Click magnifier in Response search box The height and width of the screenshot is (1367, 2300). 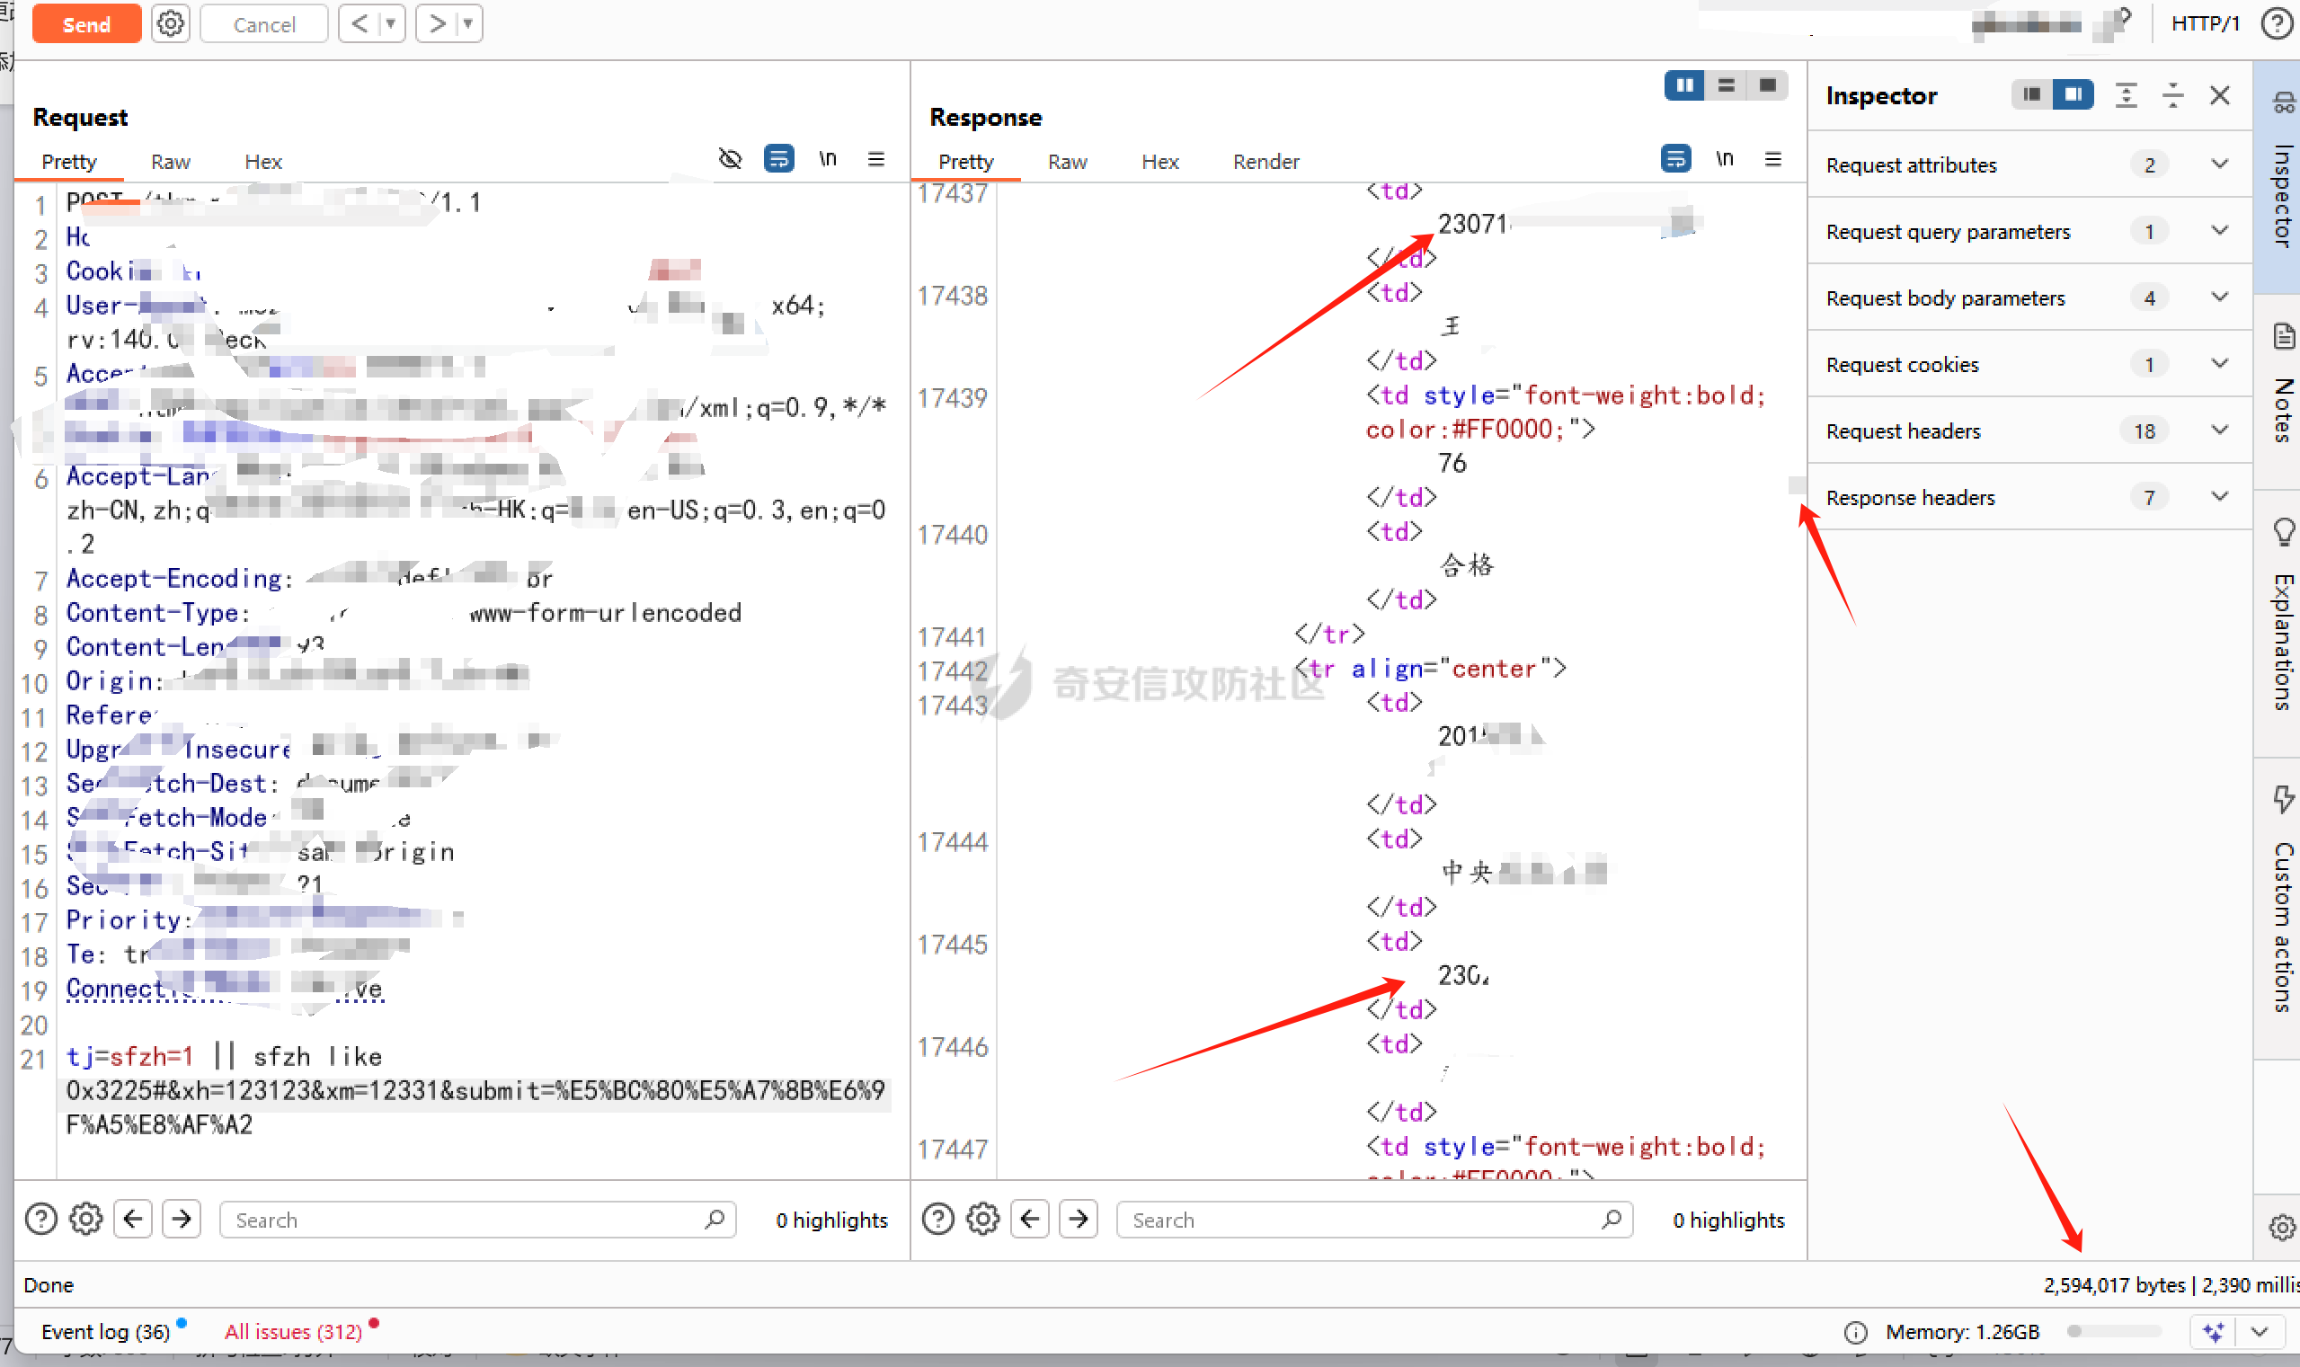coord(1612,1220)
